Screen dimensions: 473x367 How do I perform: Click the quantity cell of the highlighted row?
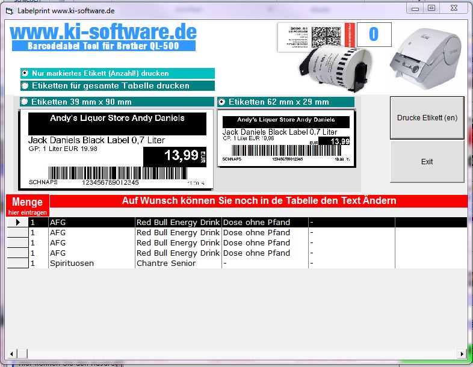point(39,222)
